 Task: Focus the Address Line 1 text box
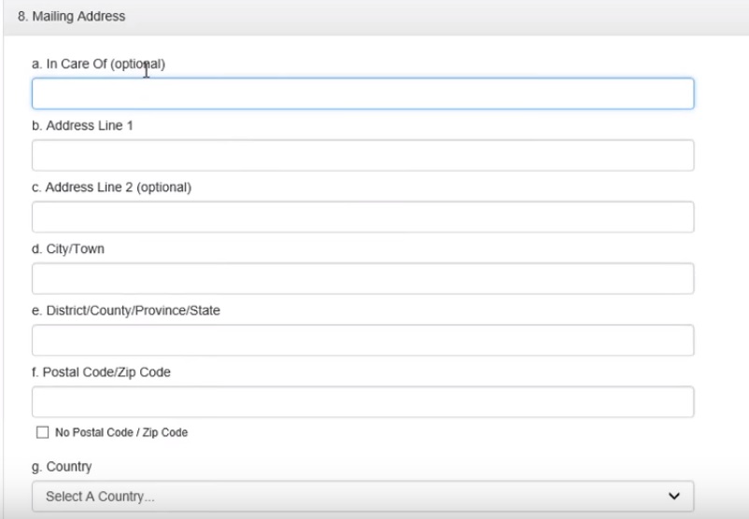click(x=362, y=155)
